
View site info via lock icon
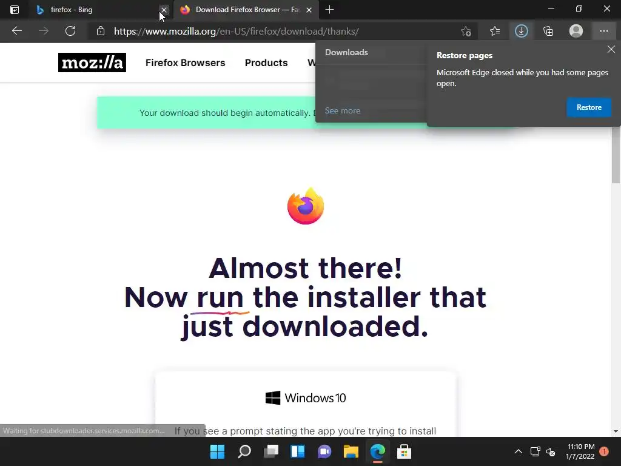pyautogui.click(x=101, y=31)
